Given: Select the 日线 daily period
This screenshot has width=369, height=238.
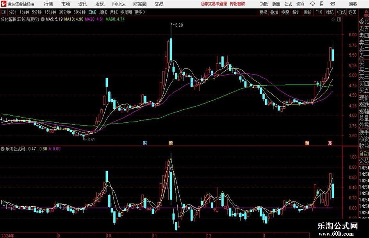Looking at the screenshot, I should tap(92, 12).
